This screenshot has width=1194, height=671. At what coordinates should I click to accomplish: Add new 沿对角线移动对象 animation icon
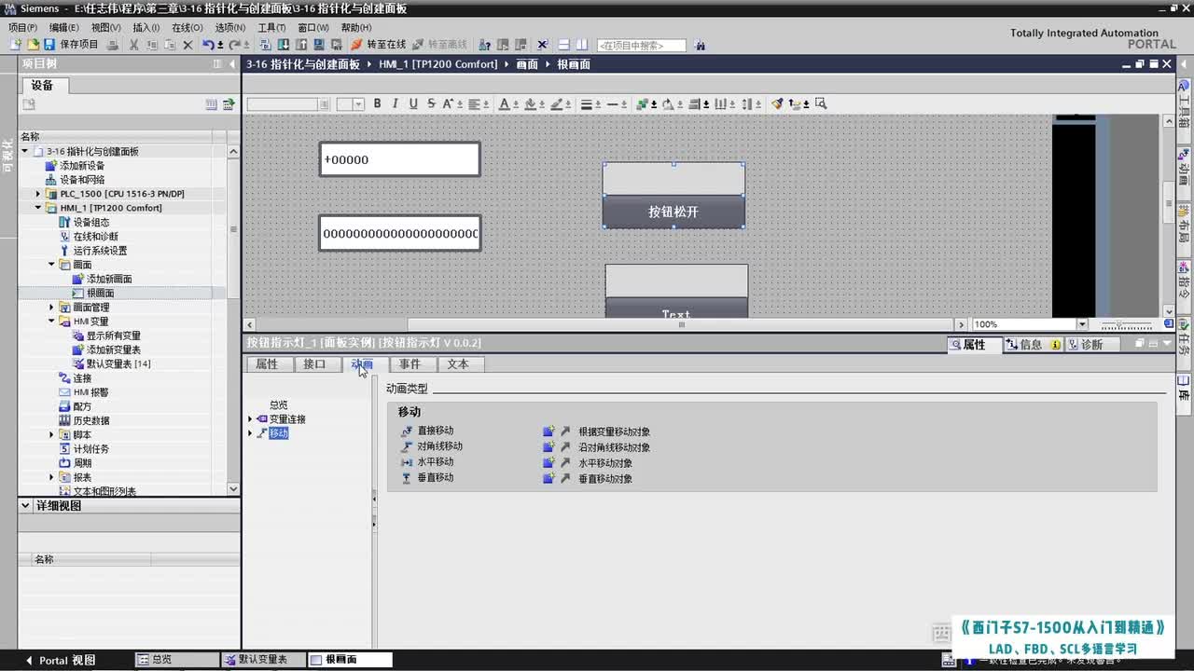(548, 447)
